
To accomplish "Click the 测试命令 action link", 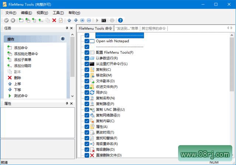I will point(21,96).
